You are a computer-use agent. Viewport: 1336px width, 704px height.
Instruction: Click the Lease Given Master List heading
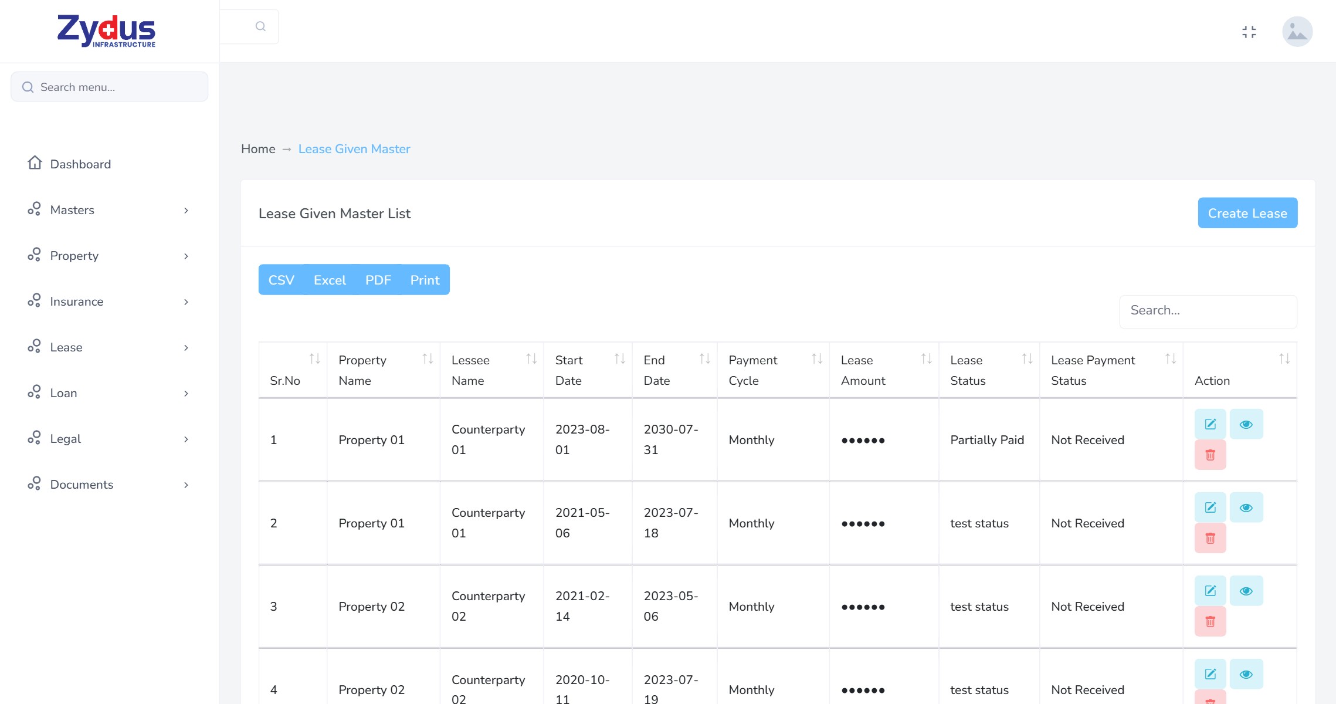(x=334, y=214)
